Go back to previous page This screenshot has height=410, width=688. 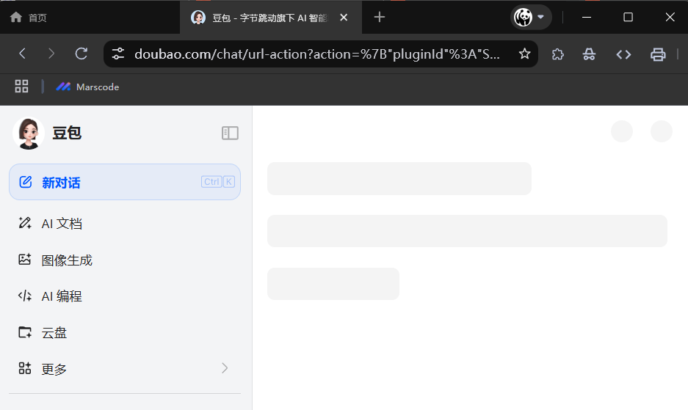tap(22, 54)
